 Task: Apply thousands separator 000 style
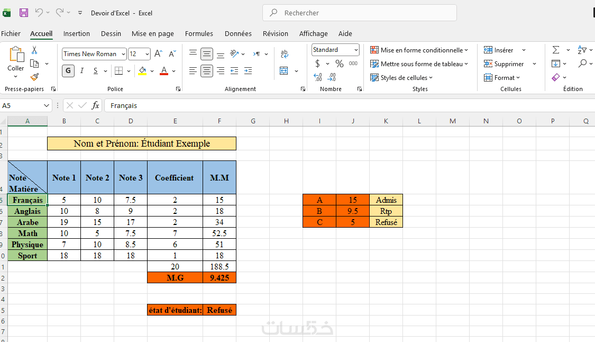[353, 64]
